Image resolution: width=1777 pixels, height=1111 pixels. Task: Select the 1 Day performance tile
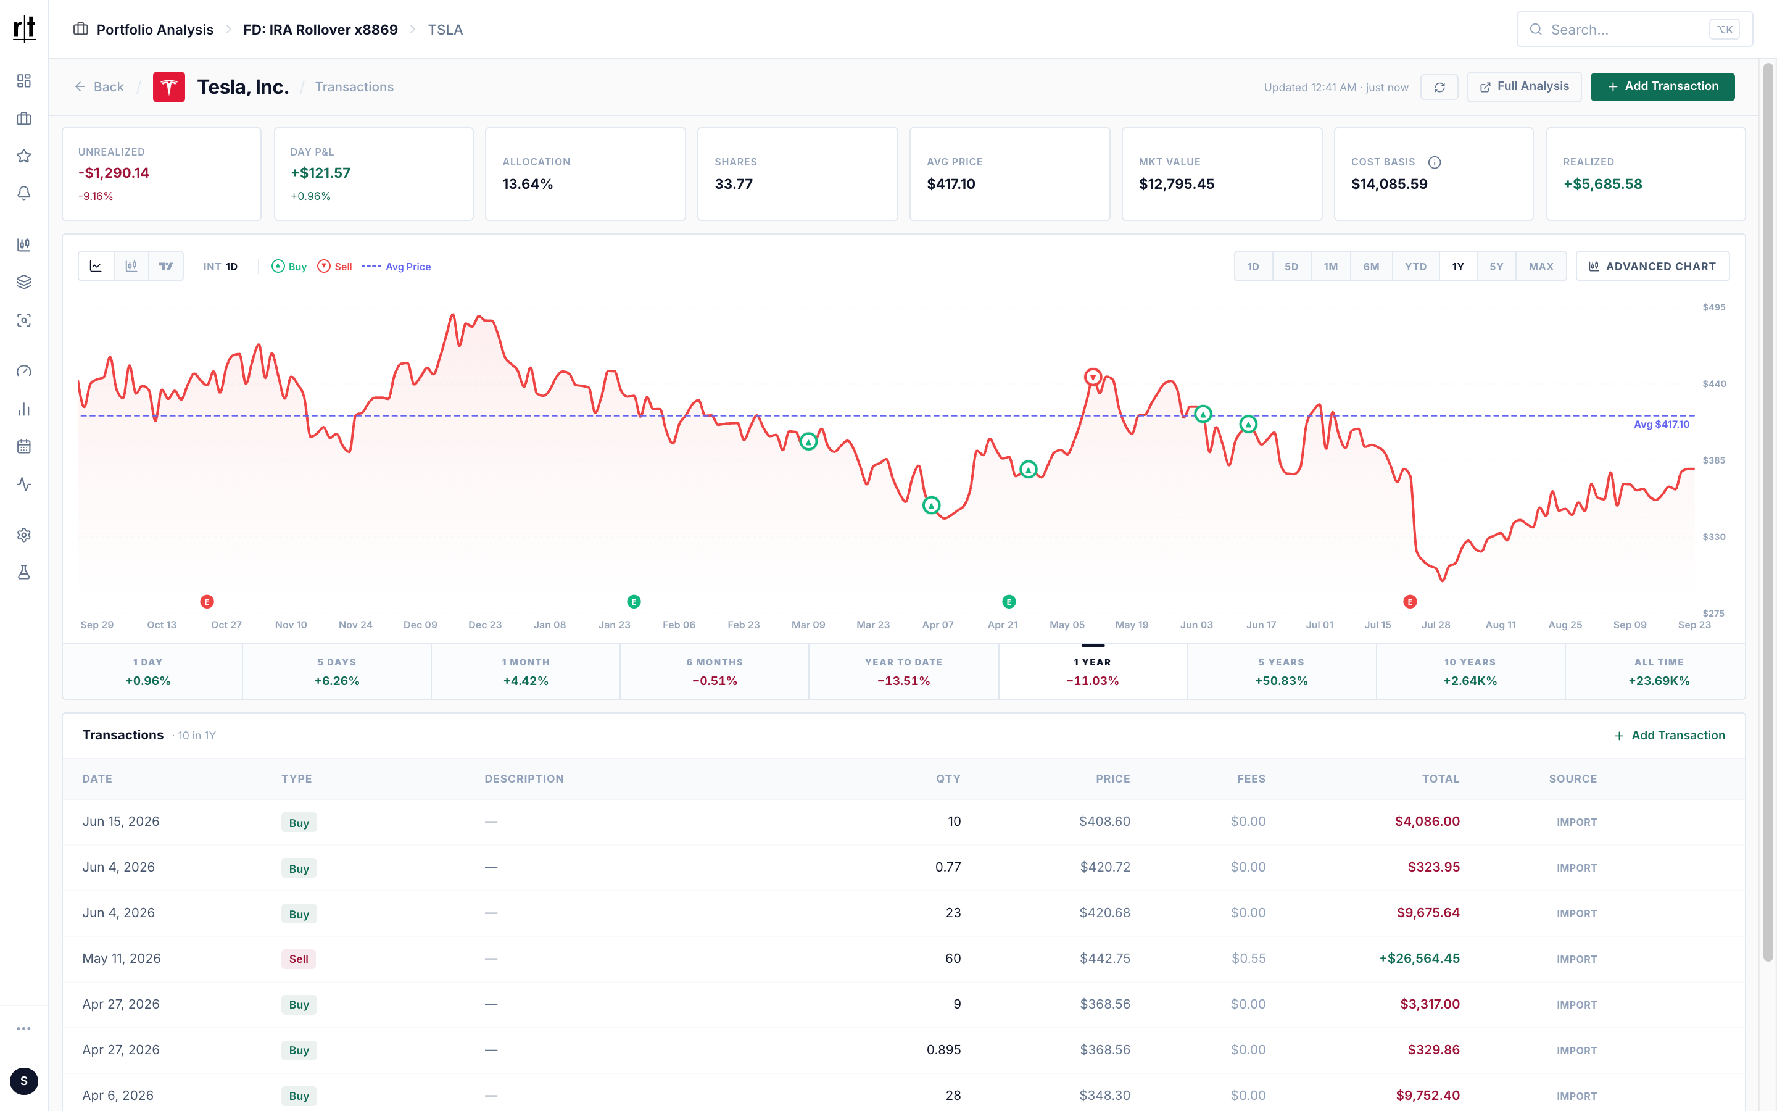click(x=152, y=672)
